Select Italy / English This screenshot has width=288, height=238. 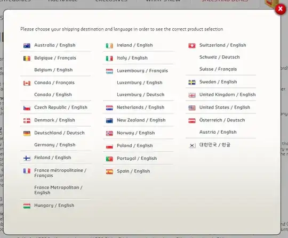[132, 58]
